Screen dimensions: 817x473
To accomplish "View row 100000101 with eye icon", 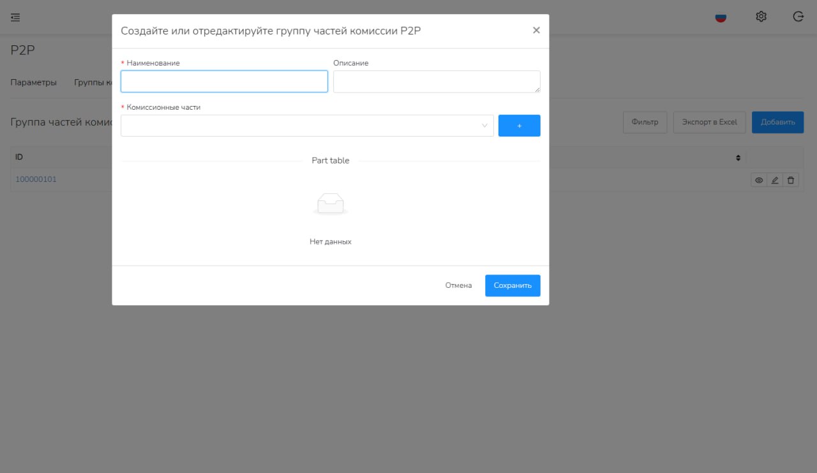I will (x=759, y=181).
